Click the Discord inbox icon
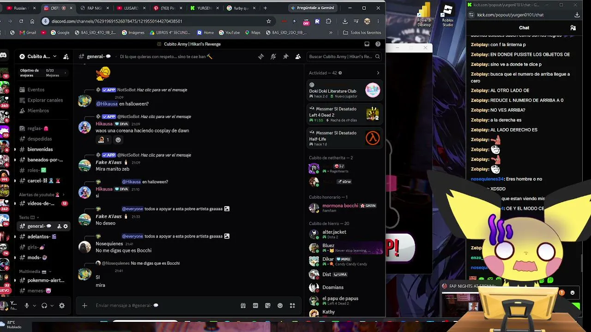The height and width of the screenshot is (332, 591). pos(367,44)
